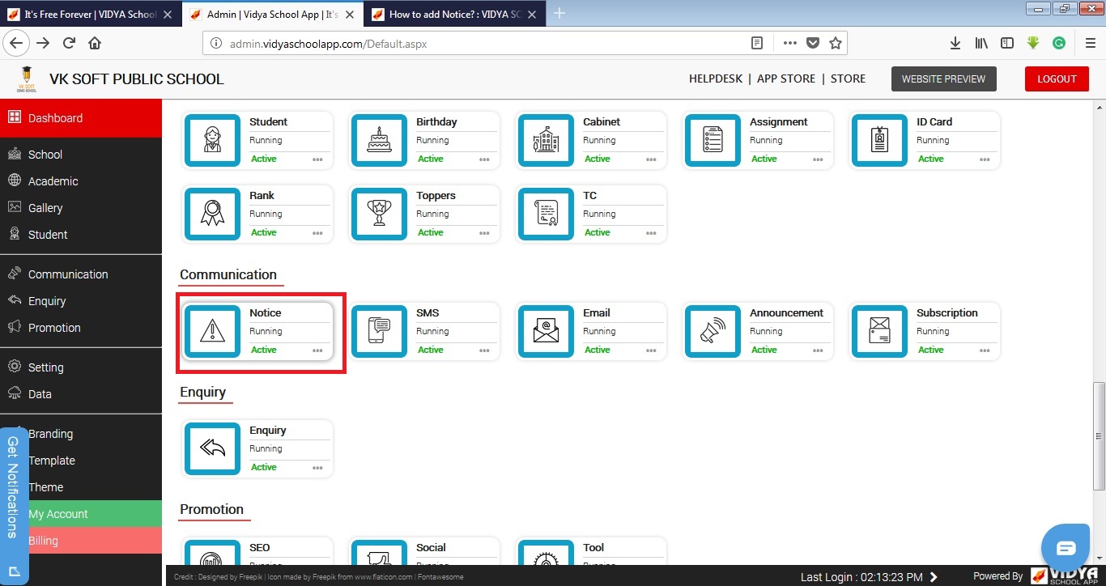Click the Firefox home icon
Screen dimensions: 1106x586
[95, 43]
